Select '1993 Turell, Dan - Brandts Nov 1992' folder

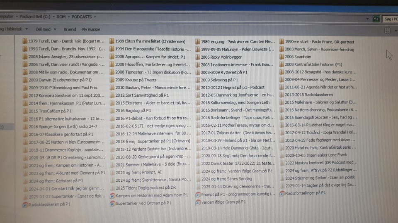pyautogui.click(x=64, y=49)
